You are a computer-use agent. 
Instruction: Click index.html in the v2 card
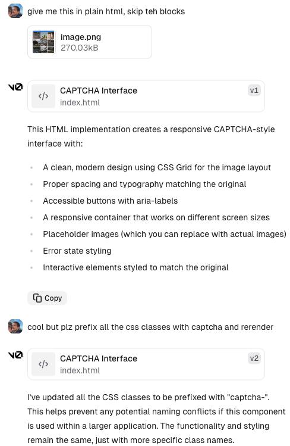[80, 370]
